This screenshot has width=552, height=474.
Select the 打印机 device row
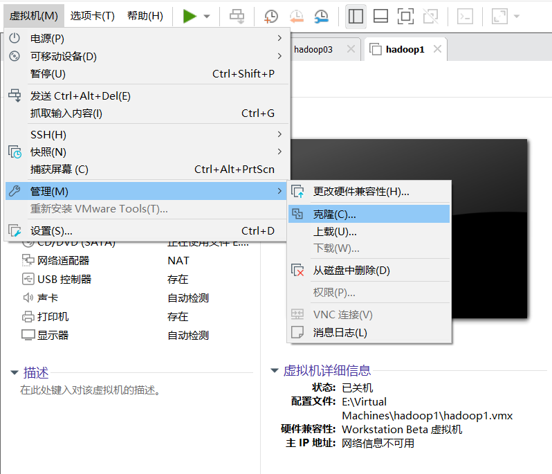137,317
